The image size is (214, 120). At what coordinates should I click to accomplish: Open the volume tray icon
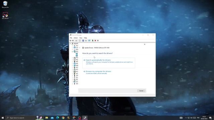click(191, 118)
